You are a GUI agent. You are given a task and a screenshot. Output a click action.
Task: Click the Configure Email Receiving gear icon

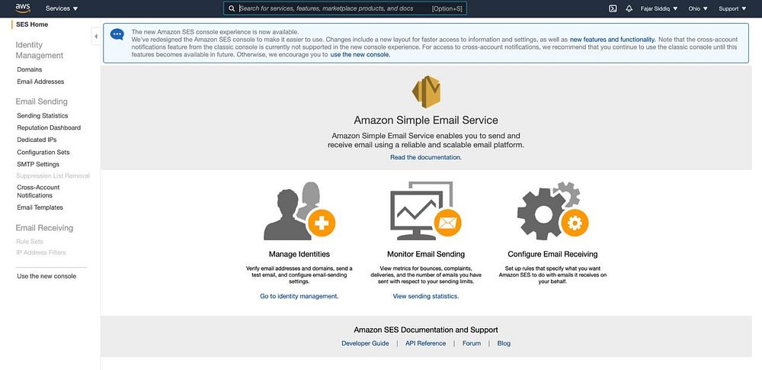coord(552,211)
